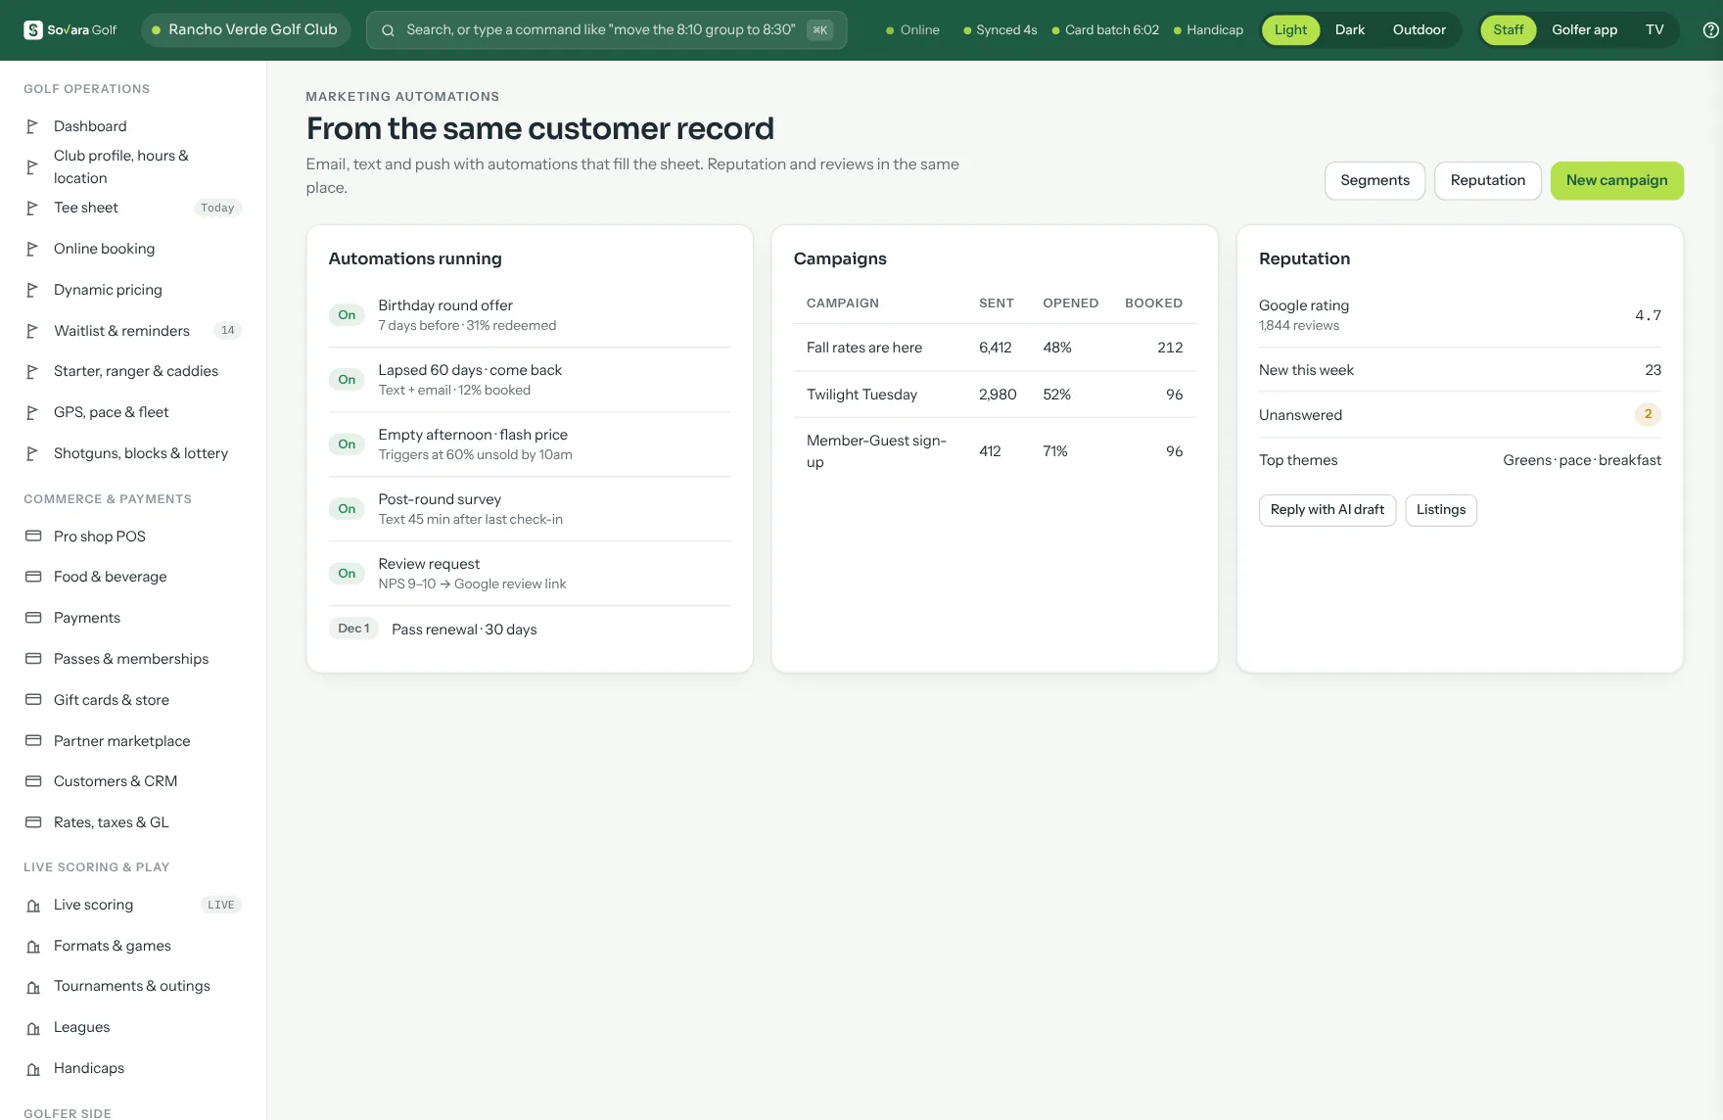Viewport: 1723px width, 1120px height.
Task: Click the leaderboard icon beside Handicaps
Action: (x=33, y=1069)
